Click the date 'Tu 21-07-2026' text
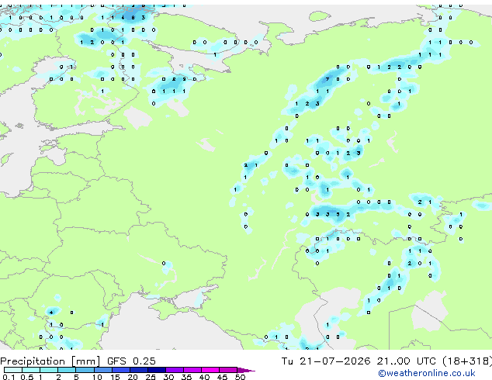 [326, 361]
